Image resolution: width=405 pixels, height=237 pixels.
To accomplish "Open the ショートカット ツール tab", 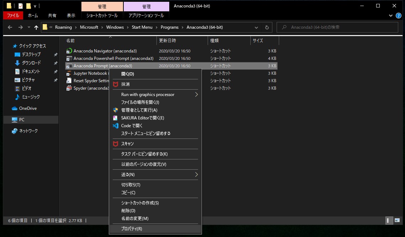I will (102, 16).
